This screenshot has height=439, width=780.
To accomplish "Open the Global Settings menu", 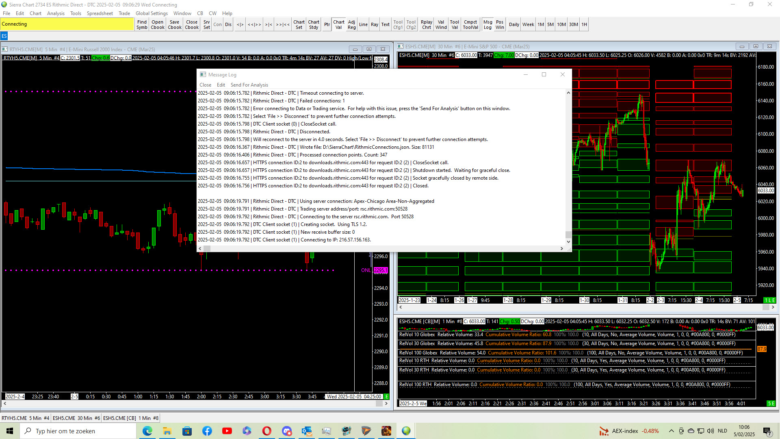I will (x=152, y=13).
